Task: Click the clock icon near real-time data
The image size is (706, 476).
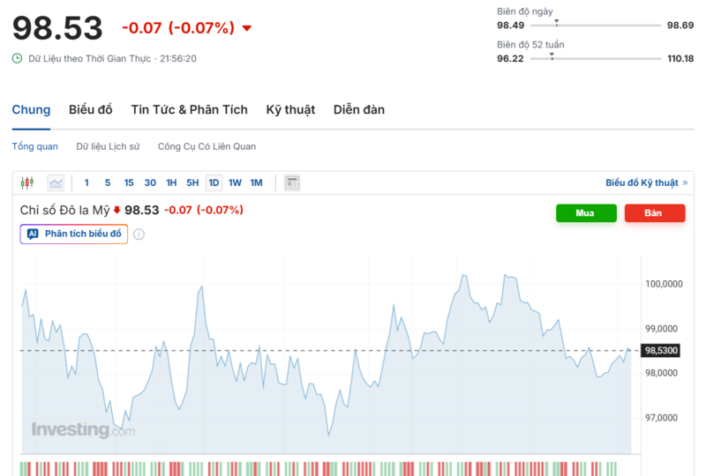Action: click(x=17, y=58)
